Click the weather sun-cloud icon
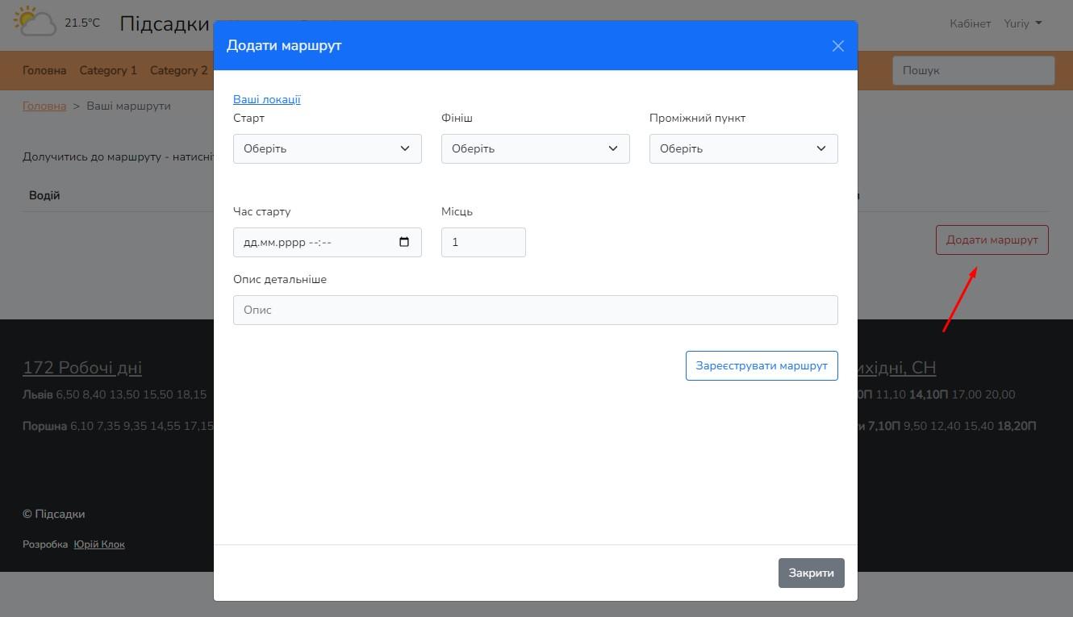The height and width of the screenshot is (617, 1073). pyautogui.click(x=35, y=22)
